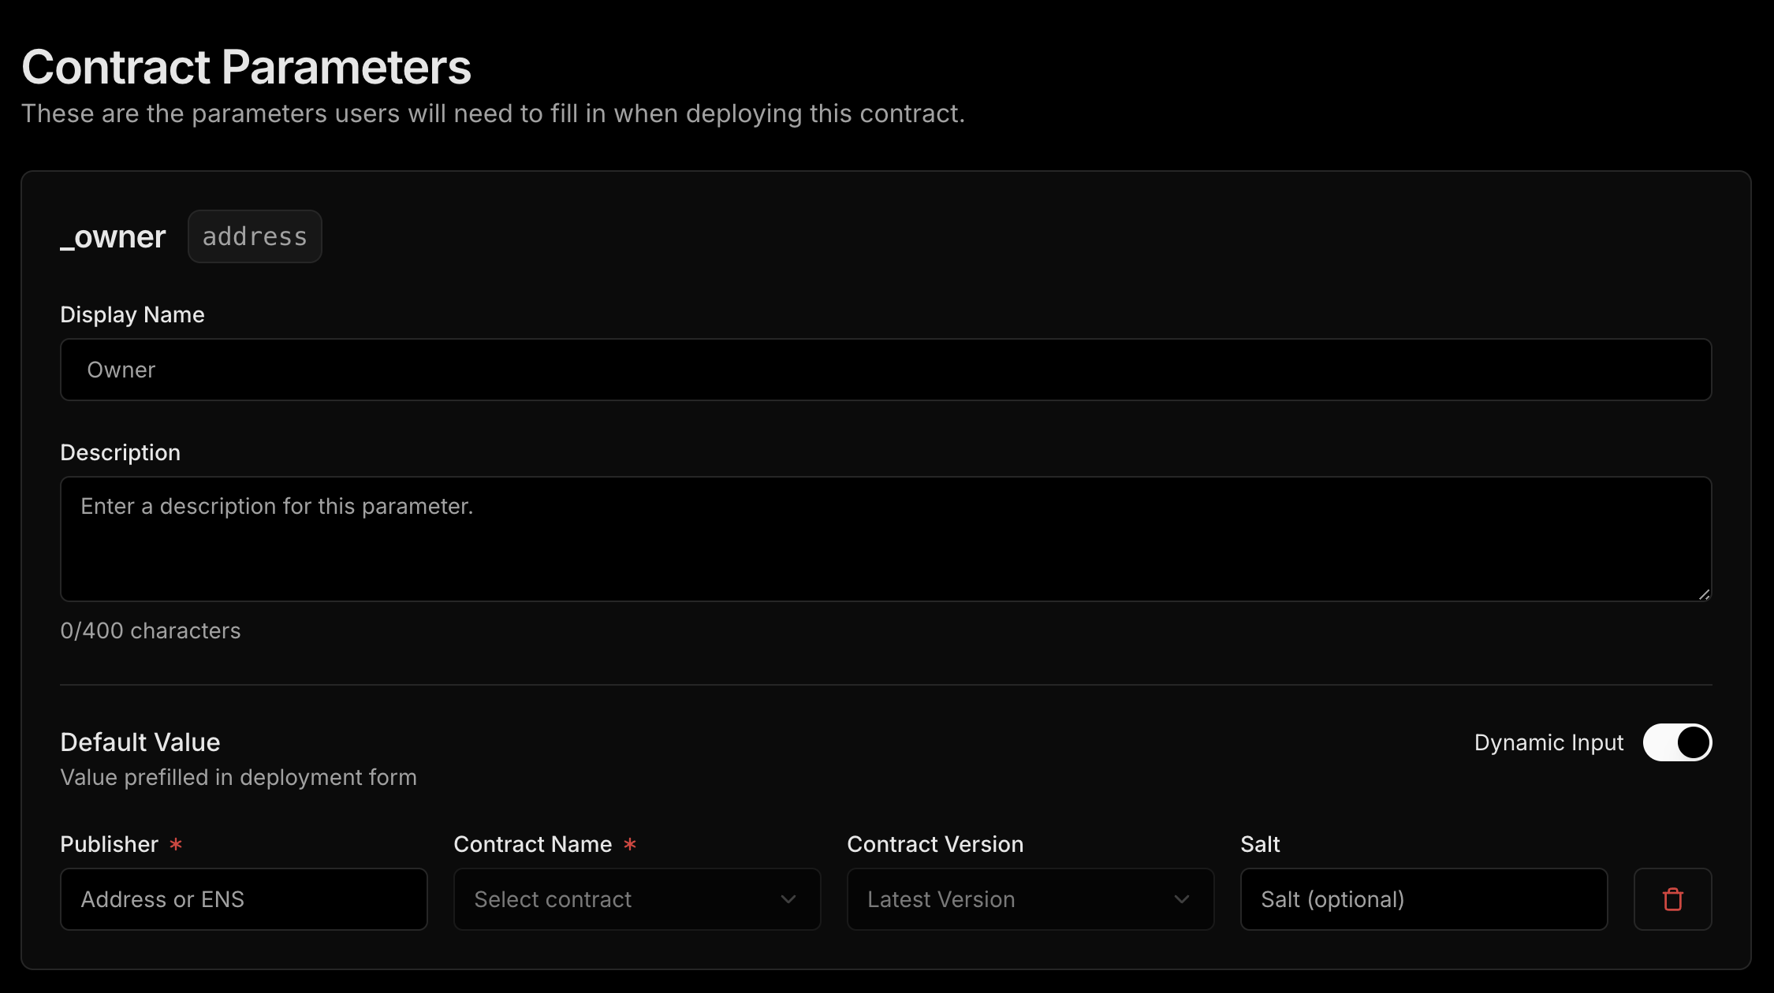This screenshot has height=993, width=1774.
Task: Click the Publisher address or ENS field
Action: [x=244, y=899]
